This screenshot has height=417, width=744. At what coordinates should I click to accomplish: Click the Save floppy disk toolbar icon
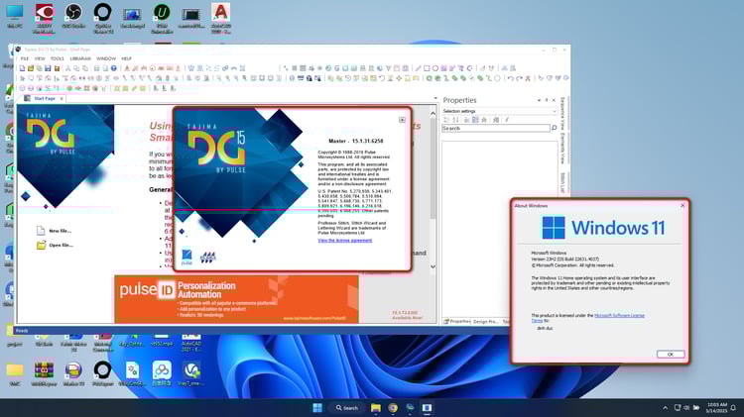48,68
